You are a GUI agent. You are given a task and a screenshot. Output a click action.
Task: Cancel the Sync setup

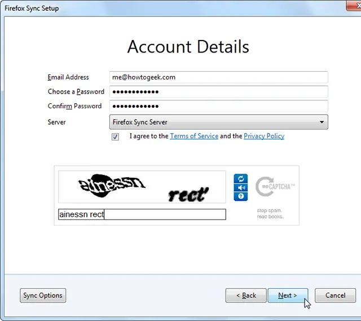pyautogui.click(x=335, y=296)
